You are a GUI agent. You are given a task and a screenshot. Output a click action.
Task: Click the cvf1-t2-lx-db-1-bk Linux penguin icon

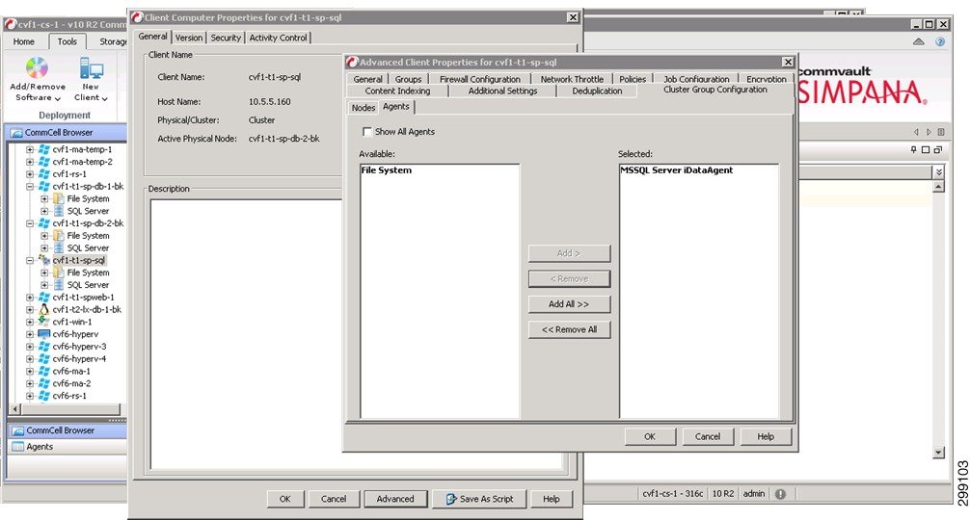(44, 309)
